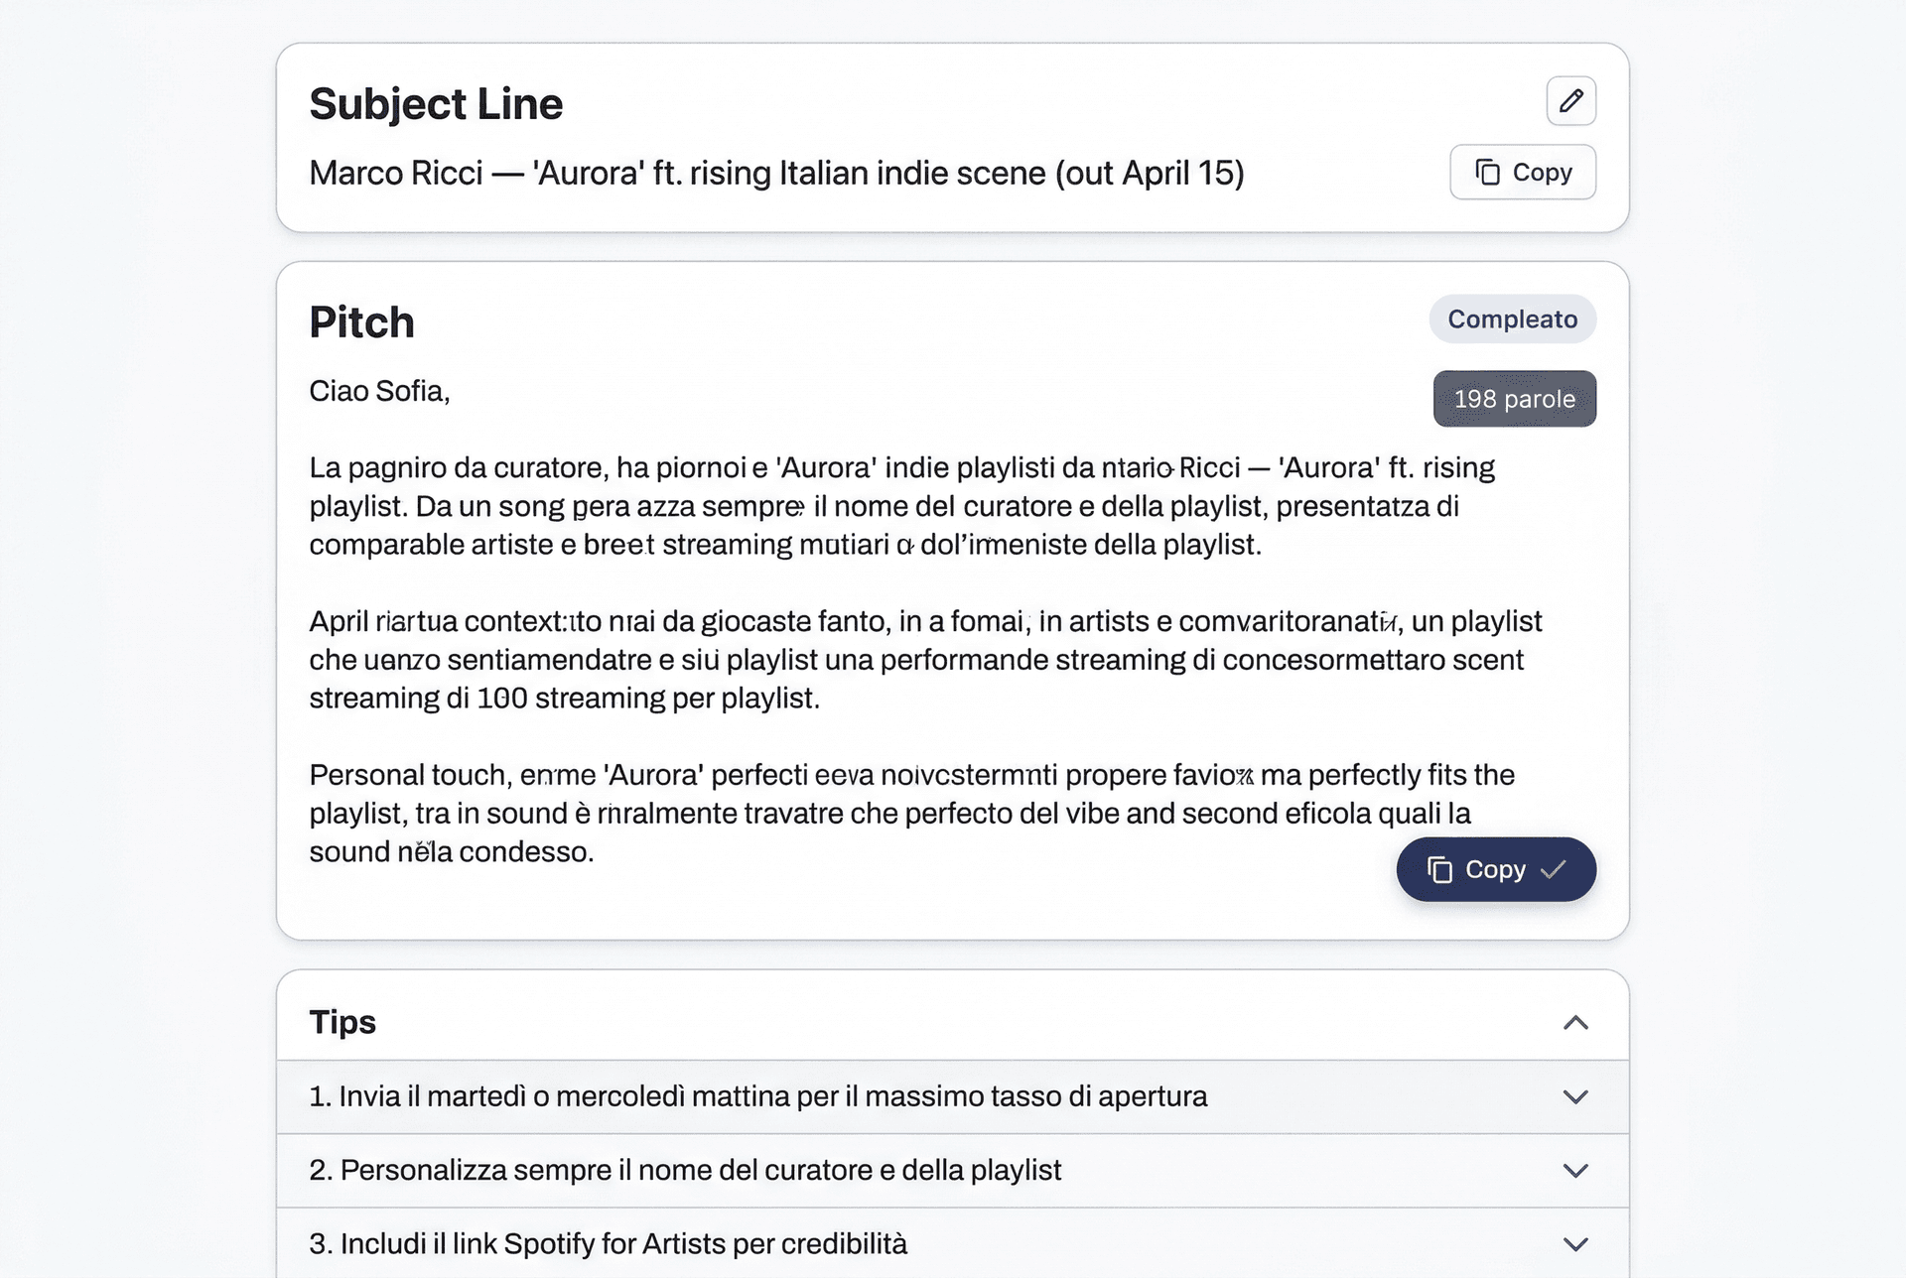This screenshot has width=1906, height=1278.
Task: Copy the pitch with the dark Copy button
Action: tap(1495, 869)
